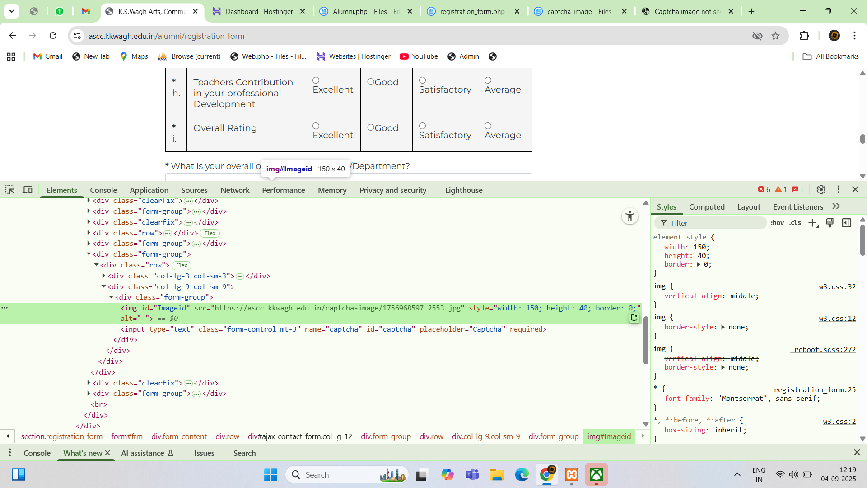Open the captcha-image src link

(337, 308)
